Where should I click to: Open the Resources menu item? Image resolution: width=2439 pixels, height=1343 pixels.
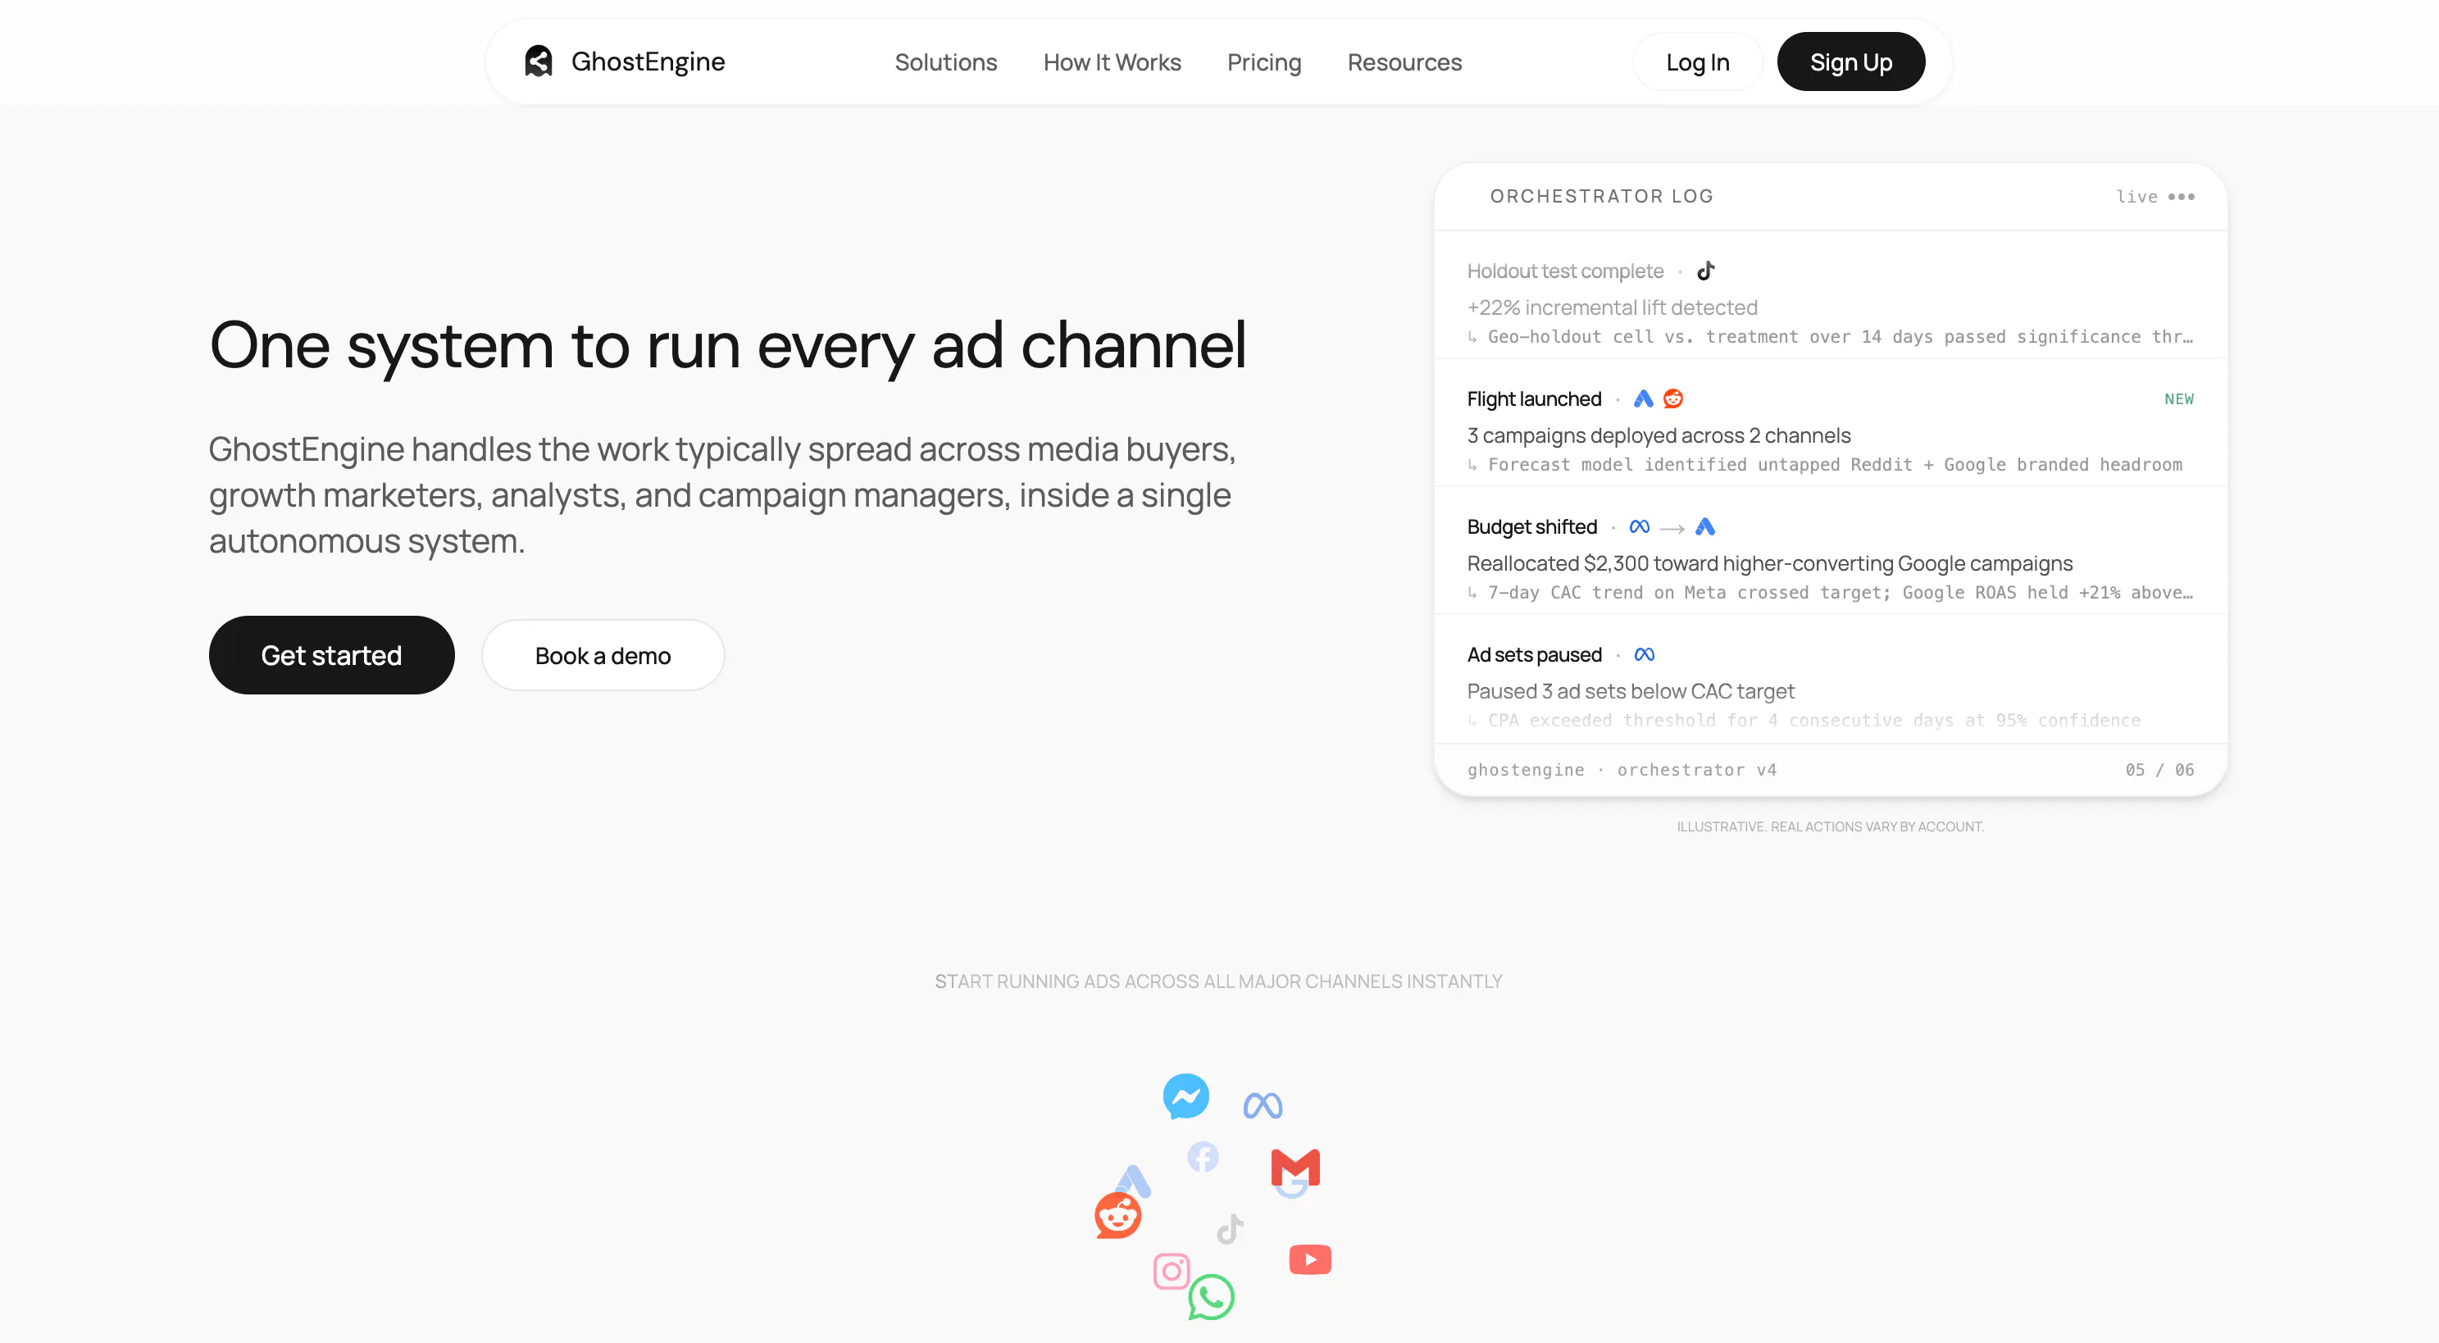[x=1405, y=62]
